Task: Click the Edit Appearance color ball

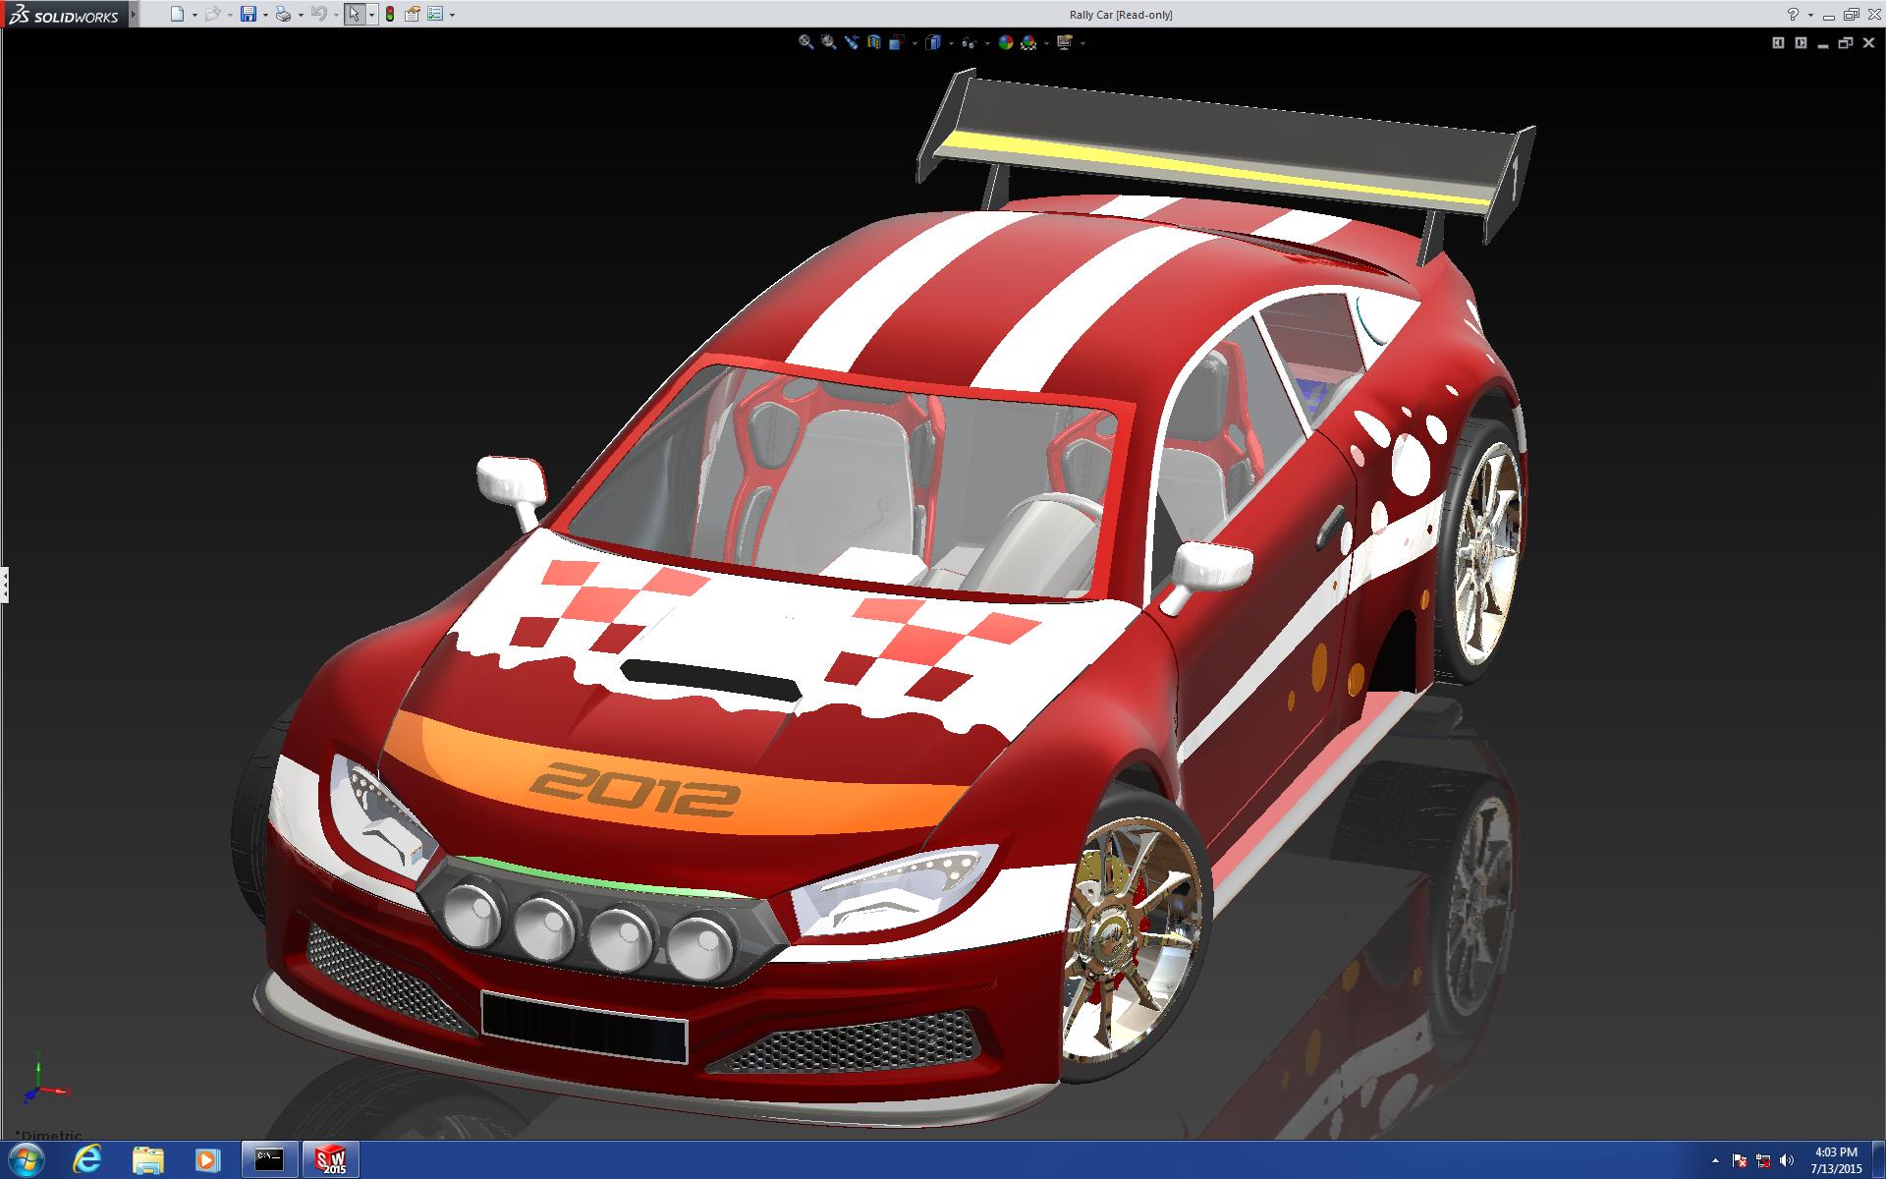Action: [x=1005, y=42]
